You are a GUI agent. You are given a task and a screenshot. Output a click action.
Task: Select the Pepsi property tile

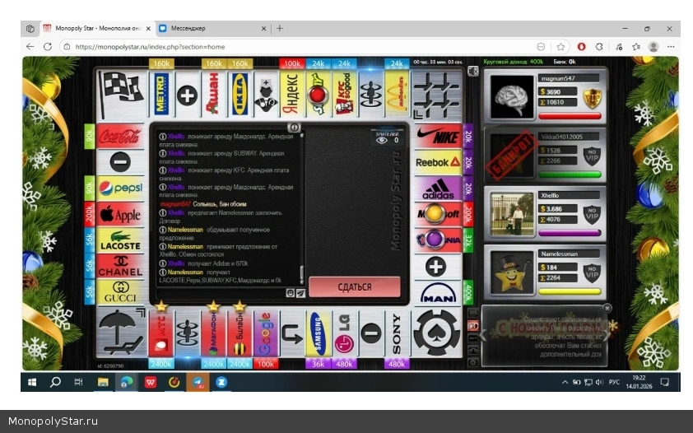tap(120, 189)
